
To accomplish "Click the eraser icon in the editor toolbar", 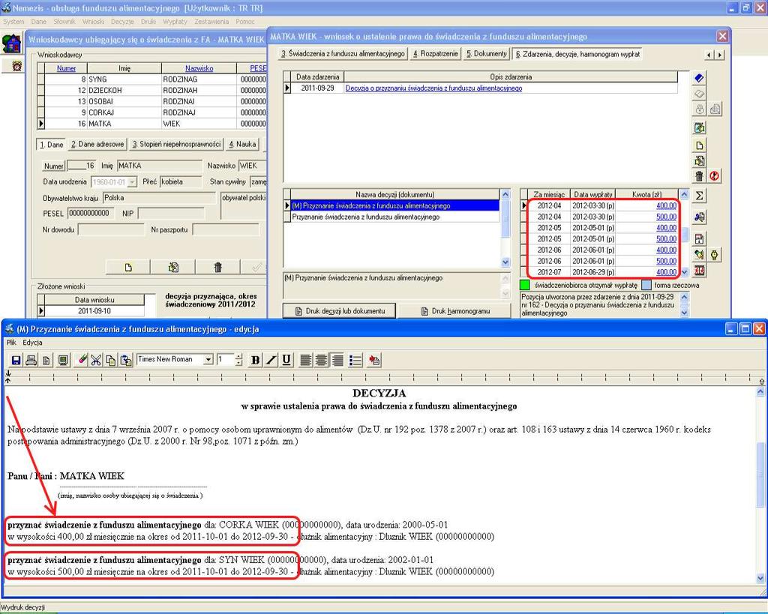I will pos(82,361).
